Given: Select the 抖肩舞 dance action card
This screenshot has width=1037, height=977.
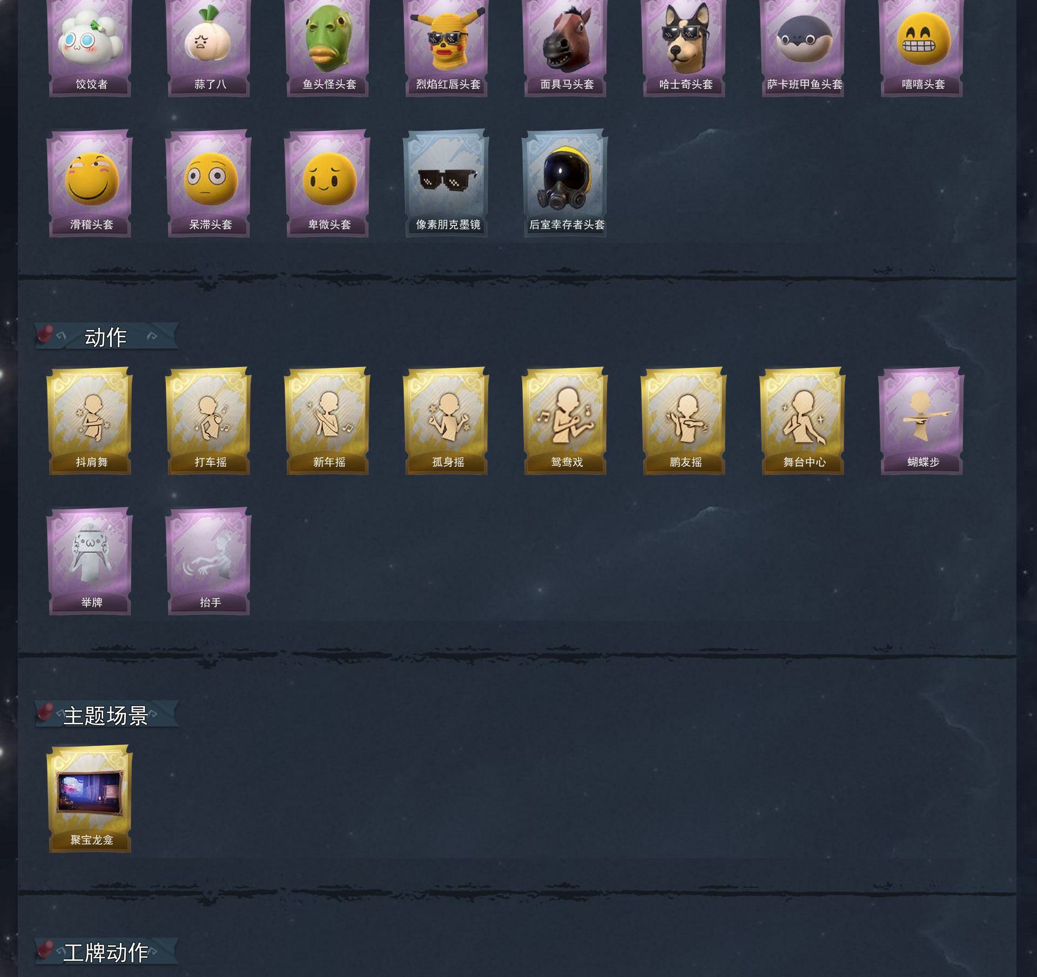Looking at the screenshot, I should coord(90,421).
